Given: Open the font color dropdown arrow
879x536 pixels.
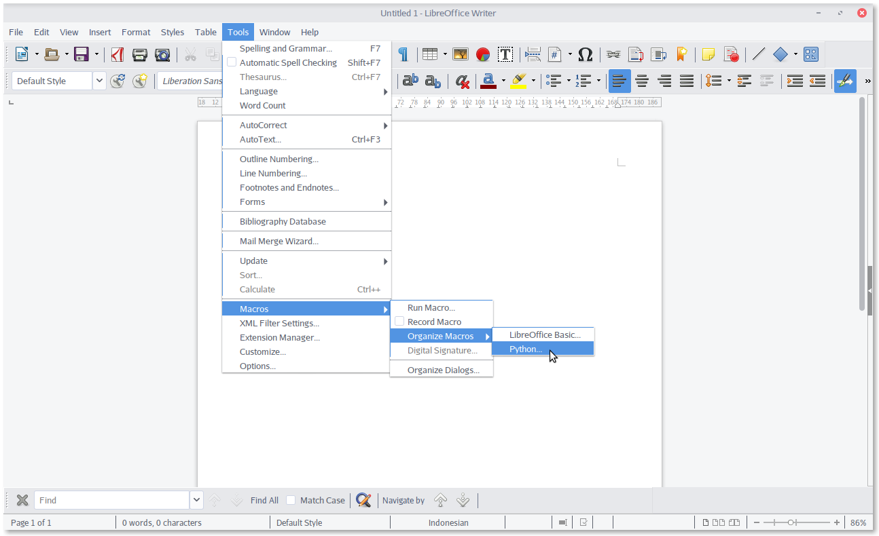Looking at the screenshot, I should click(503, 81).
